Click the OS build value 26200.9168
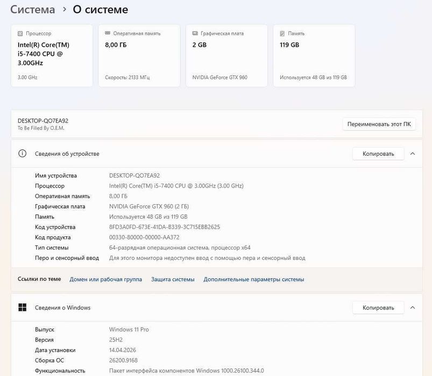Image resolution: width=432 pixels, height=376 pixels. pyautogui.click(x=123, y=360)
